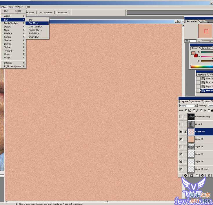The image size is (213, 205).
Task: Expand the Distort filter submenu
Action: pos(13,27)
